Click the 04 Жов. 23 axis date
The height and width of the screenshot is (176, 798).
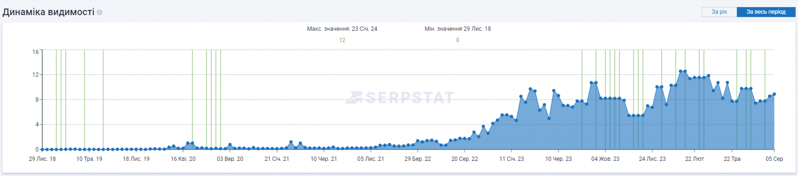click(605, 159)
